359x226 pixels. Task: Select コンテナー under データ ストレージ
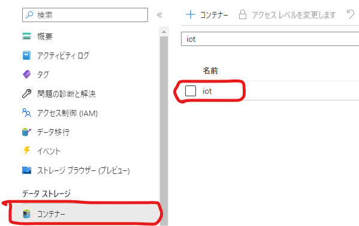coord(85,214)
